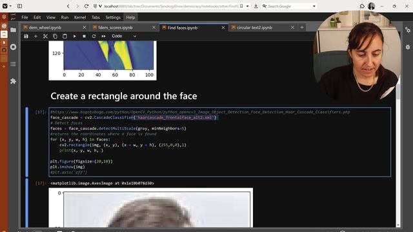Save the notebook with the floppy disk icon

click(26, 36)
